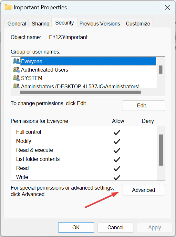
Task: Open Advanced security settings
Action: (143, 190)
